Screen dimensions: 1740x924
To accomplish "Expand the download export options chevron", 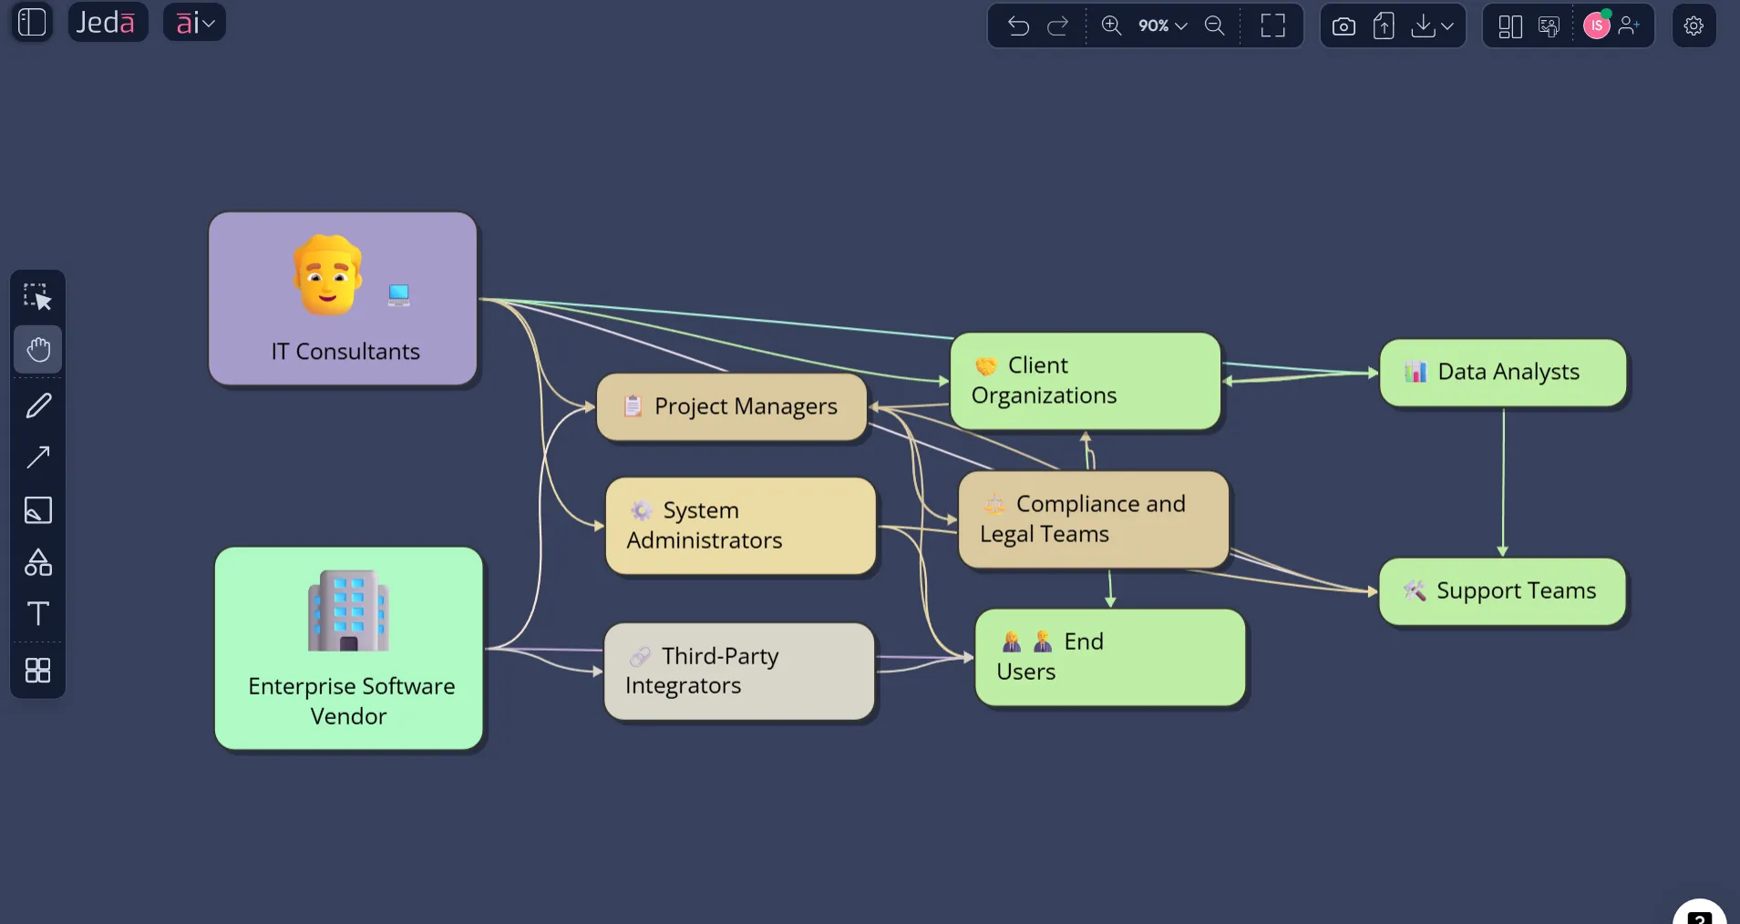I will [x=1449, y=26].
